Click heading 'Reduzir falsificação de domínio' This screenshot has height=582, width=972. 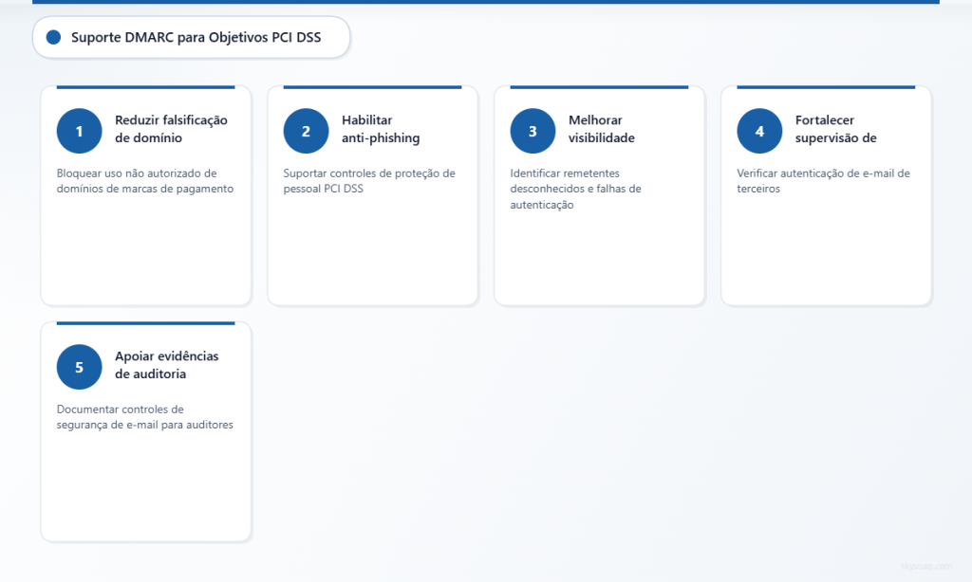pyautogui.click(x=171, y=129)
